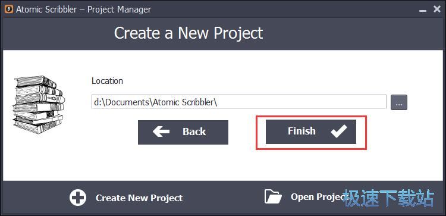Viewport: 446px width, 216px height.
Task: Choose Create New Project in the bottom bar
Action: coord(139,198)
